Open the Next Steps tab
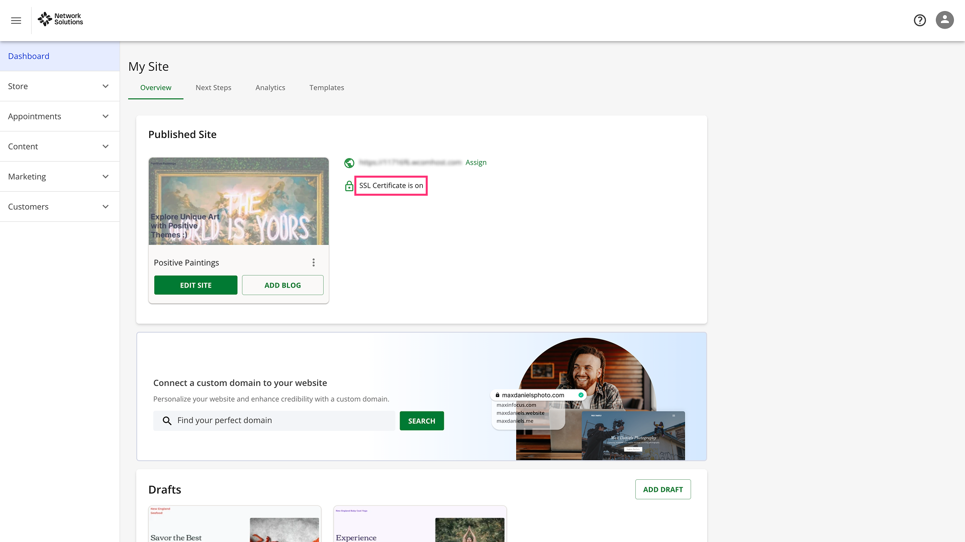This screenshot has height=542, width=965. pyautogui.click(x=213, y=88)
